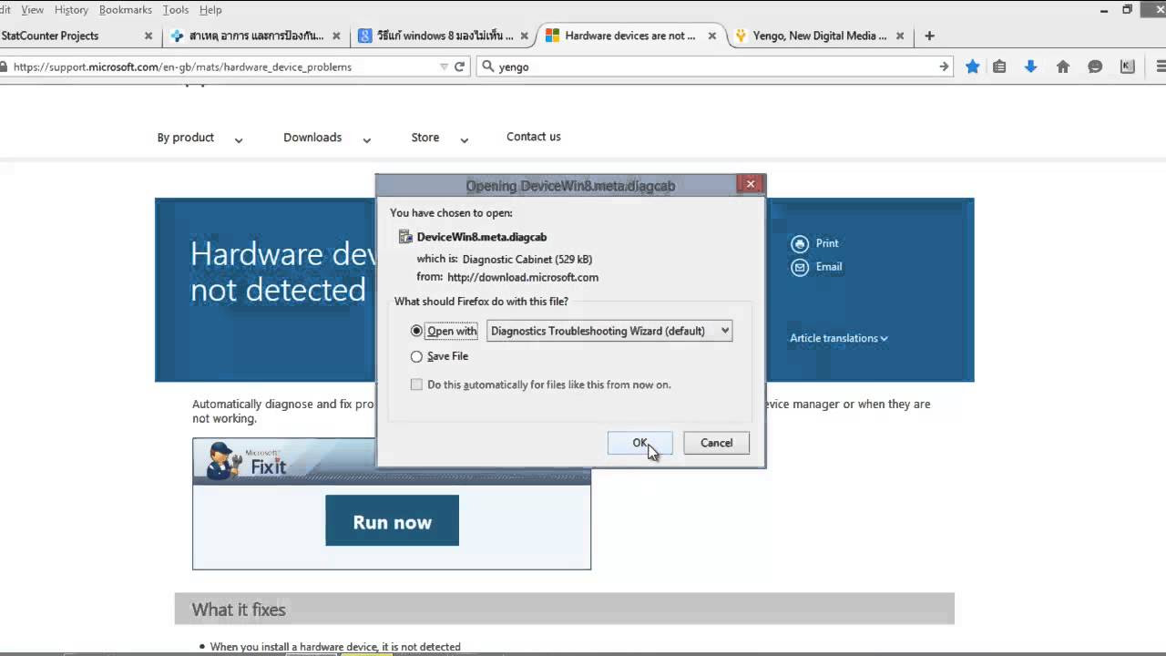
Task: Click the padlock icon in the address bar
Action: pyautogui.click(x=5, y=67)
